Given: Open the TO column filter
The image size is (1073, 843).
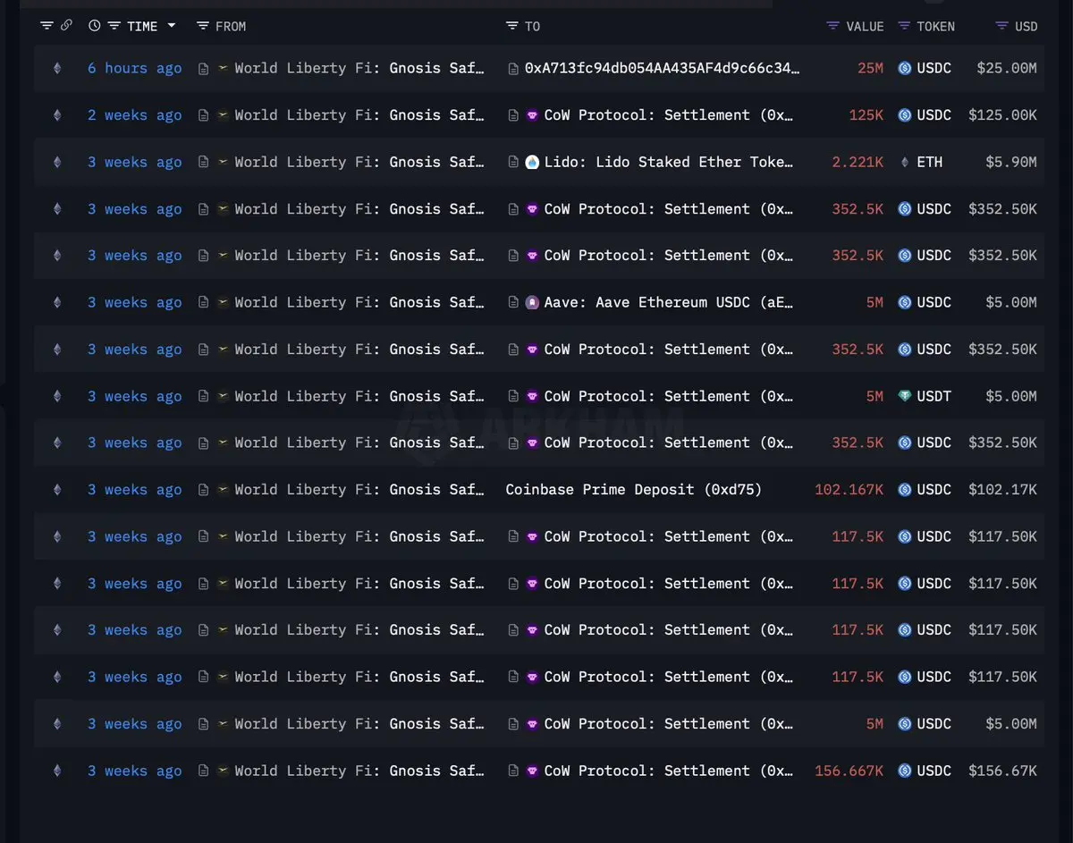Looking at the screenshot, I should [511, 26].
